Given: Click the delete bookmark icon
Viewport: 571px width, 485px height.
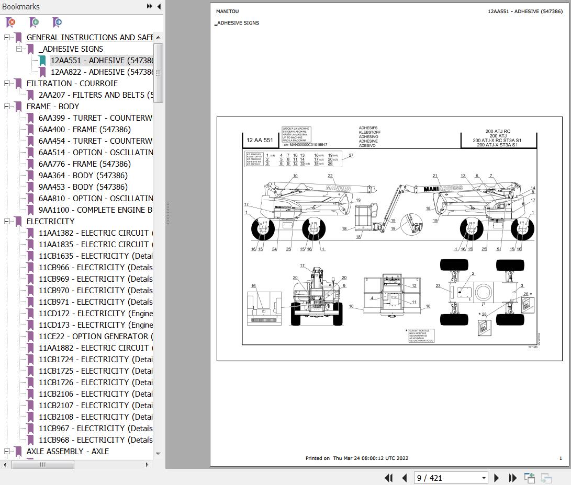Looking at the screenshot, I should point(11,22).
